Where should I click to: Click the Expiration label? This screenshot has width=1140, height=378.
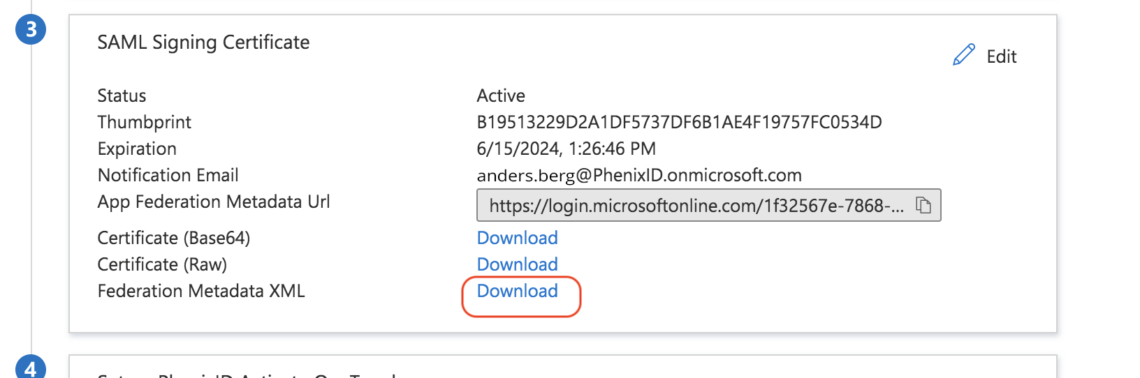click(137, 149)
